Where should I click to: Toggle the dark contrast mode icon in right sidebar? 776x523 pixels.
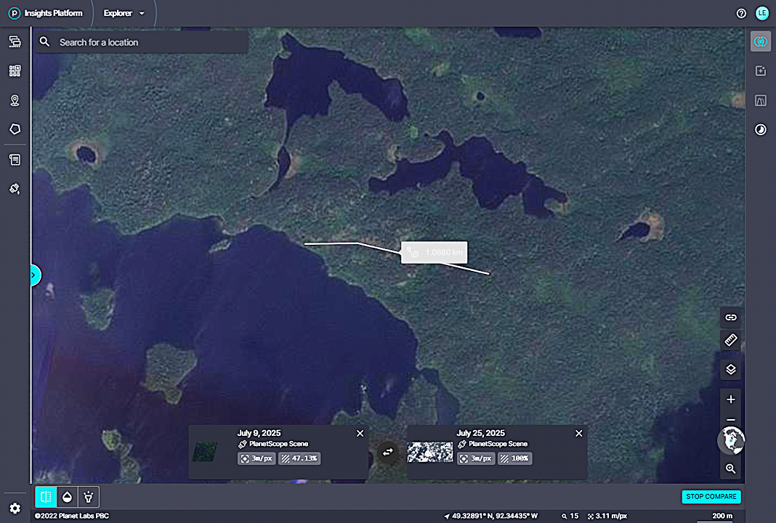pyautogui.click(x=761, y=130)
